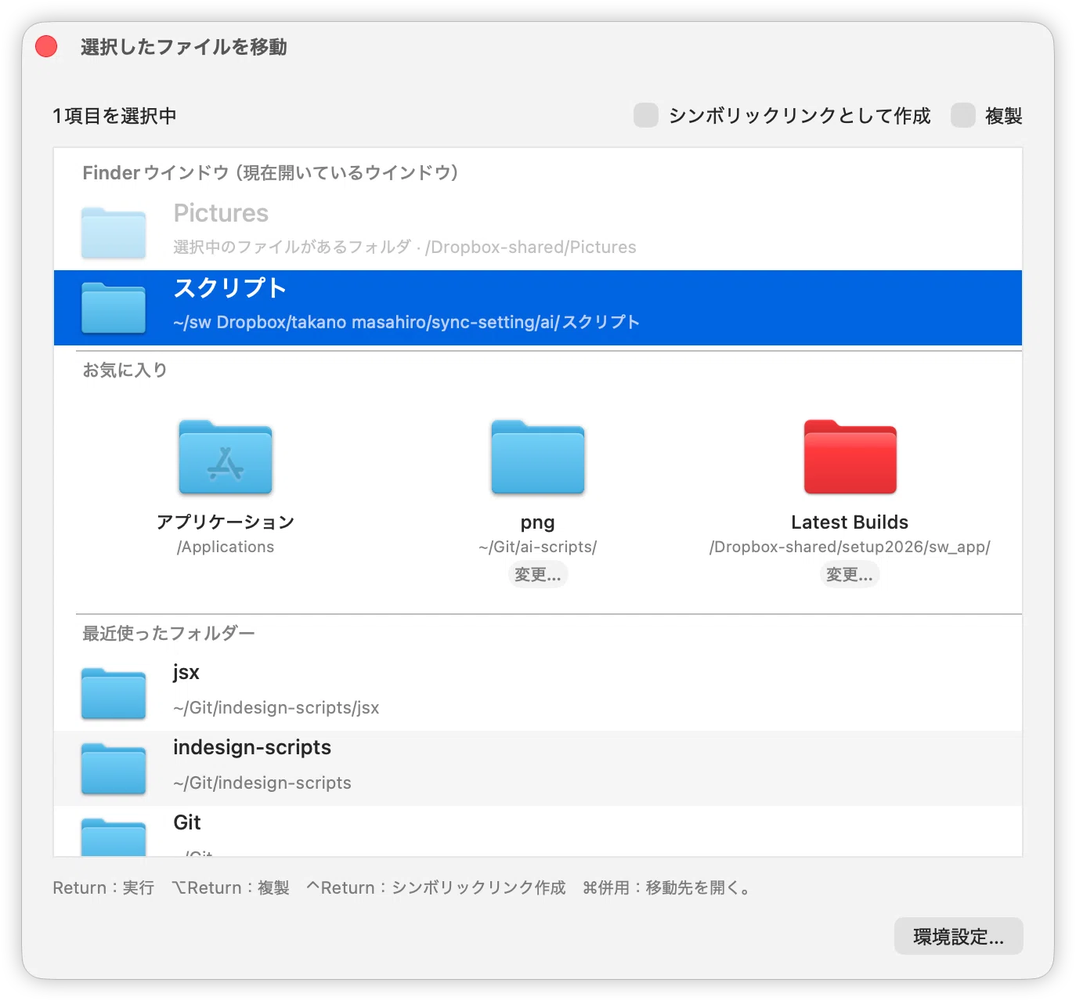Click the Git recent folder icon

tap(114, 837)
